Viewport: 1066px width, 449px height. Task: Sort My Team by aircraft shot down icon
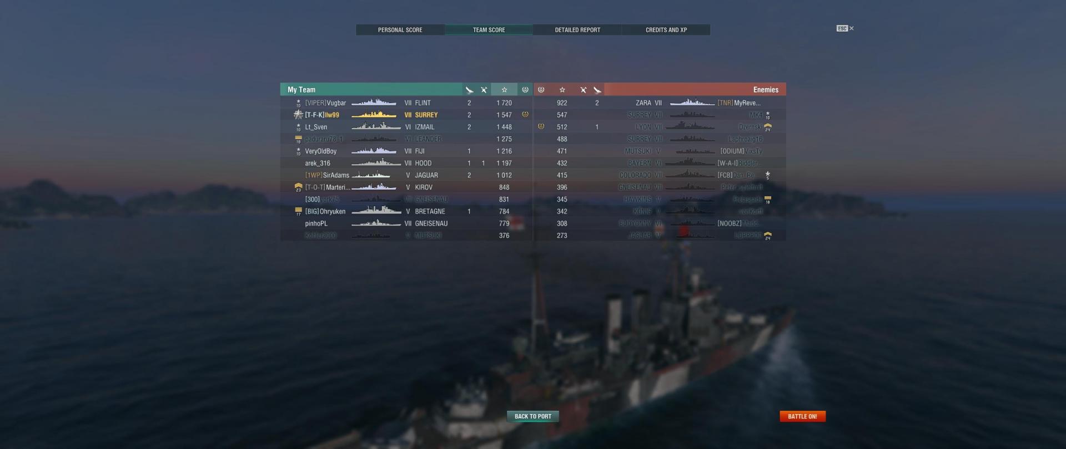tap(484, 90)
